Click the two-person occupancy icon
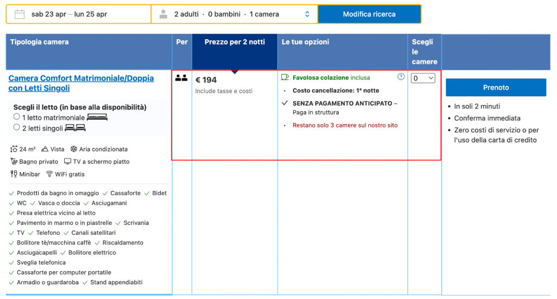The width and height of the screenshot is (557, 299). tap(181, 78)
